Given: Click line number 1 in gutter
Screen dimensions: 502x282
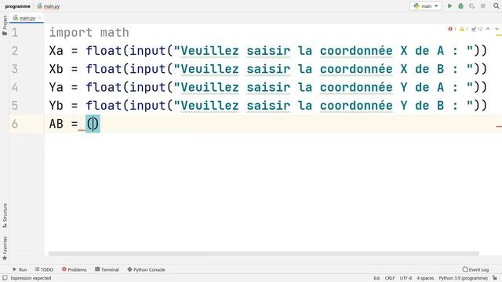Looking at the screenshot, I should [15, 33].
